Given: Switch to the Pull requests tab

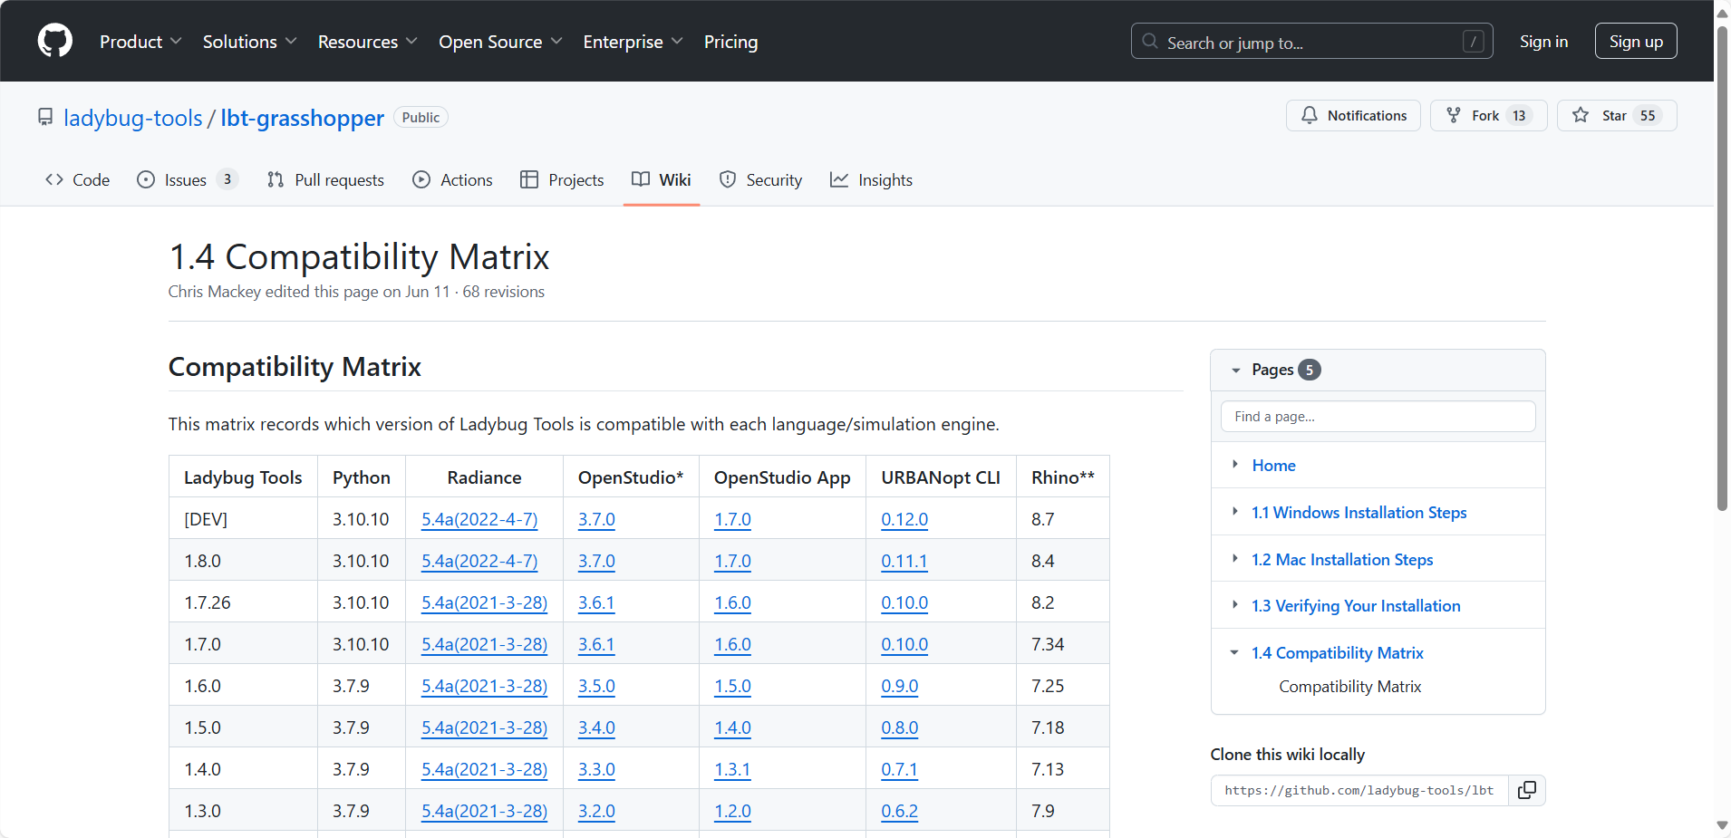Looking at the screenshot, I should [x=326, y=179].
